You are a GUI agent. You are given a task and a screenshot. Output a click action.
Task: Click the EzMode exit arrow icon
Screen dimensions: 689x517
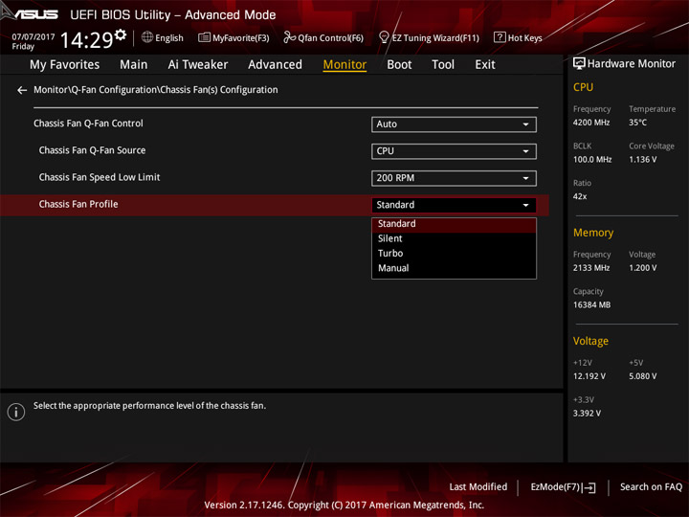(589, 487)
